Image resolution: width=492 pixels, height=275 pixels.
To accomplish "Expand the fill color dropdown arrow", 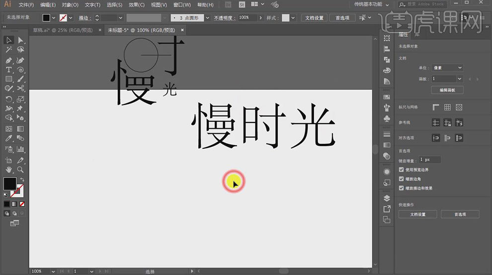I will [x=54, y=18].
